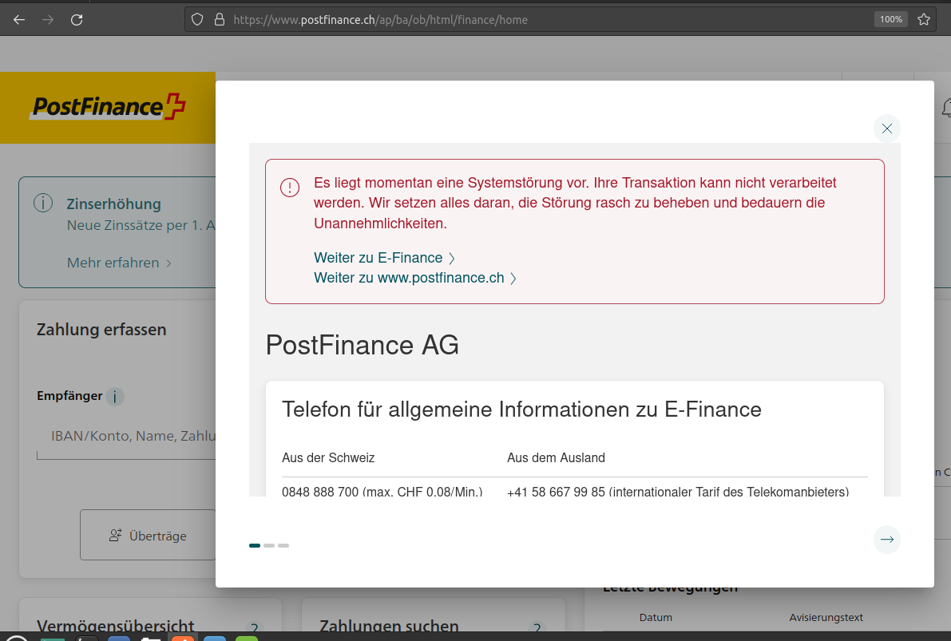This screenshot has width=951, height=641.
Task: Click the Aus dem Ausland label
Action: click(557, 458)
